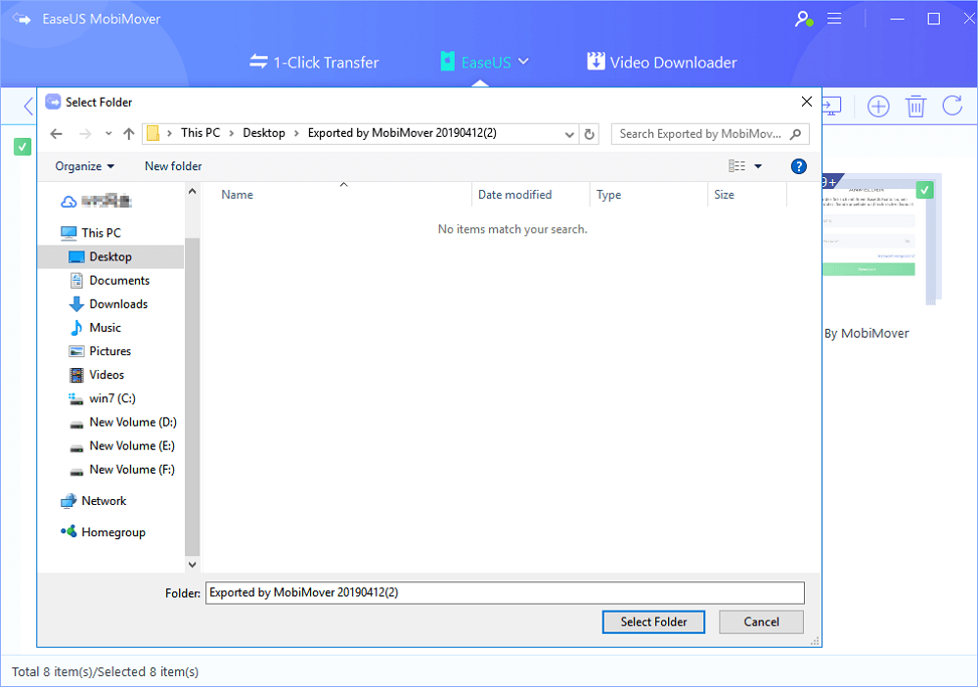Screen dimensions: 978x687
Task: Open the view options dropdown arrow
Action: 759,166
